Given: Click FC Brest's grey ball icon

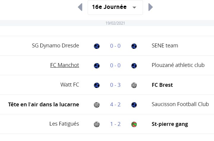Looking at the screenshot, I should coord(134,85).
